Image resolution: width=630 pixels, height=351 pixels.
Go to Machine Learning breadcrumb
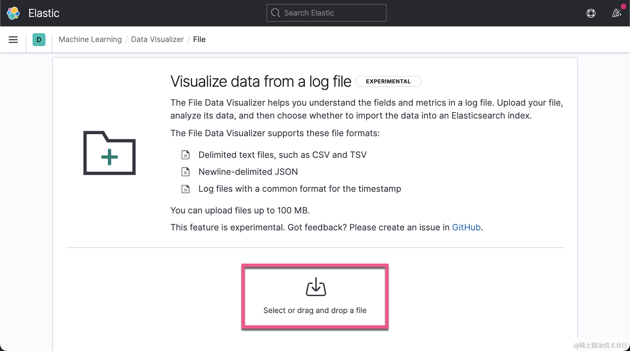click(90, 39)
